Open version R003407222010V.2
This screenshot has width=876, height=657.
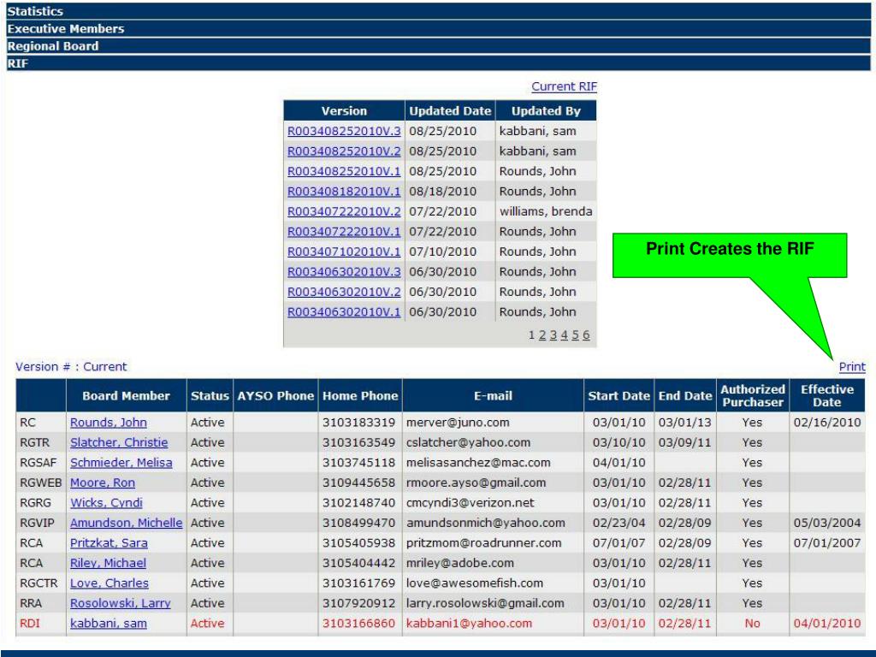344,212
